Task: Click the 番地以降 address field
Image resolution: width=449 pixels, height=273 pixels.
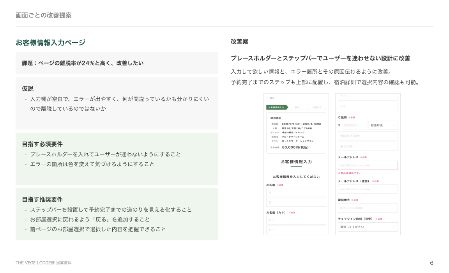Action: tap(368, 146)
